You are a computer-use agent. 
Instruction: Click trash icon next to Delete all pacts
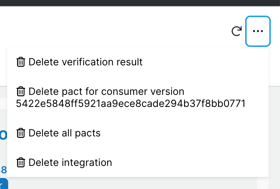point(21,133)
